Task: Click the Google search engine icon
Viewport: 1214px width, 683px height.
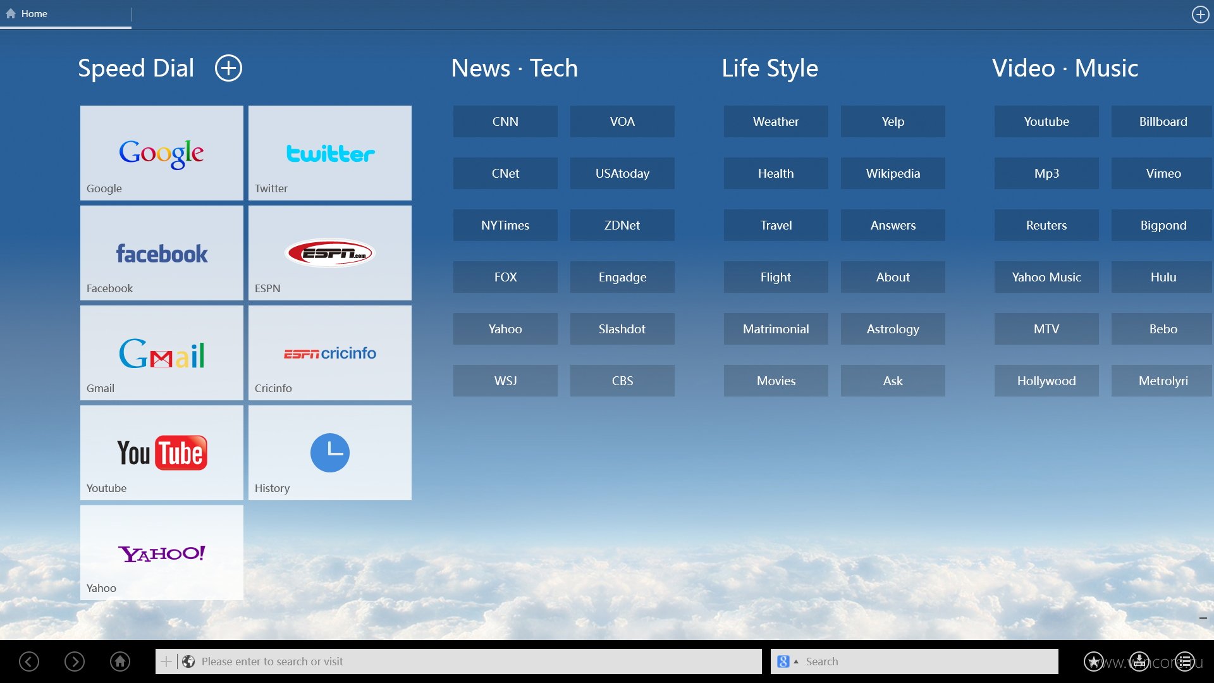Action: pyautogui.click(x=783, y=661)
